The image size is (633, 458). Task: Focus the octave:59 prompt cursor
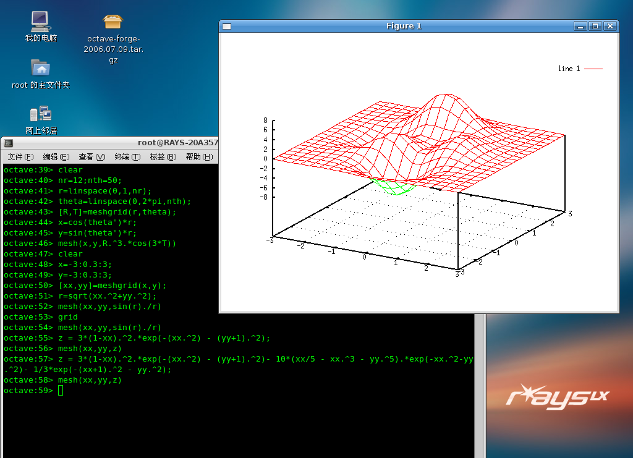click(61, 391)
